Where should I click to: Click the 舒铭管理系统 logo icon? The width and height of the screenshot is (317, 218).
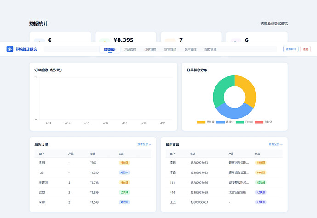point(10,49)
